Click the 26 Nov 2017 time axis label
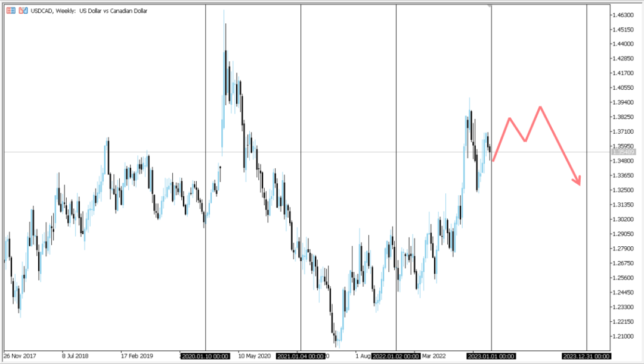Viewport: 644px width, 364px height. point(20,356)
